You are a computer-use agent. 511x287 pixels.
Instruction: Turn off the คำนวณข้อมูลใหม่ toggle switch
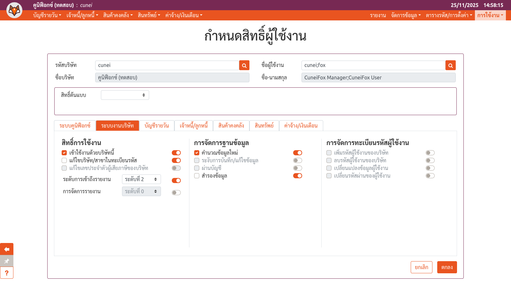tap(297, 153)
